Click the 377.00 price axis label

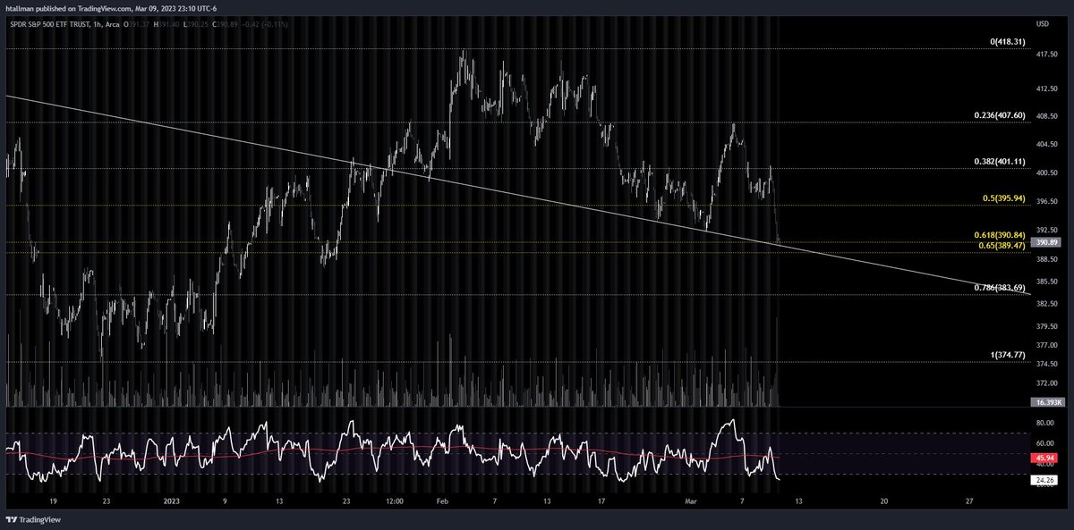1045,345
